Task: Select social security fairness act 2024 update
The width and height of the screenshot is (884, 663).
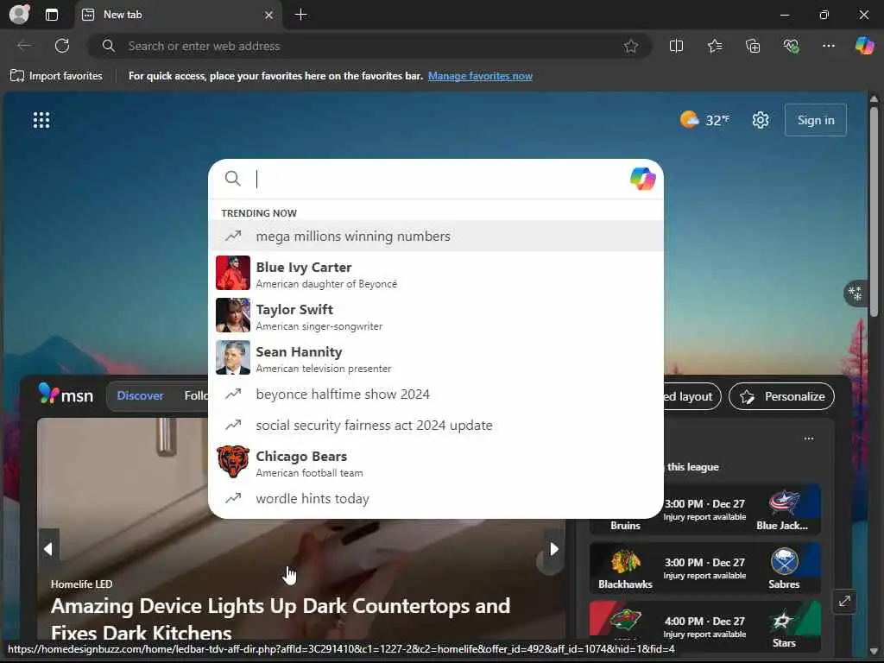Action: click(x=436, y=425)
